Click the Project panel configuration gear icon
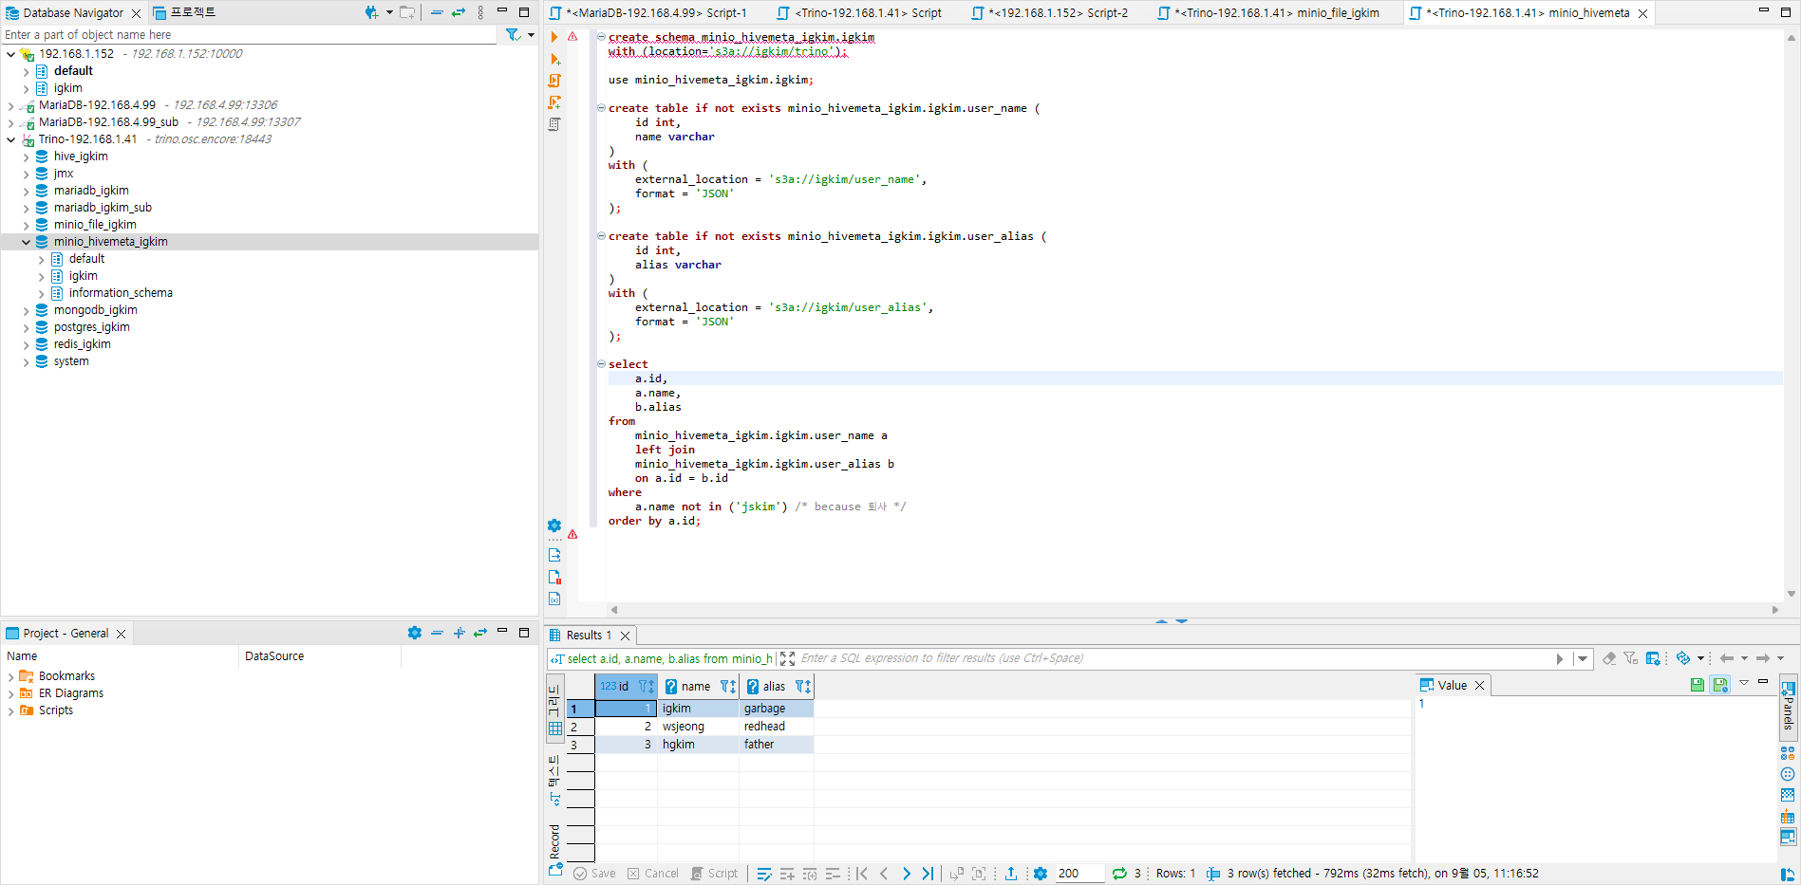The image size is (1801, 885). pyautogui.click(x=415, y=633)
